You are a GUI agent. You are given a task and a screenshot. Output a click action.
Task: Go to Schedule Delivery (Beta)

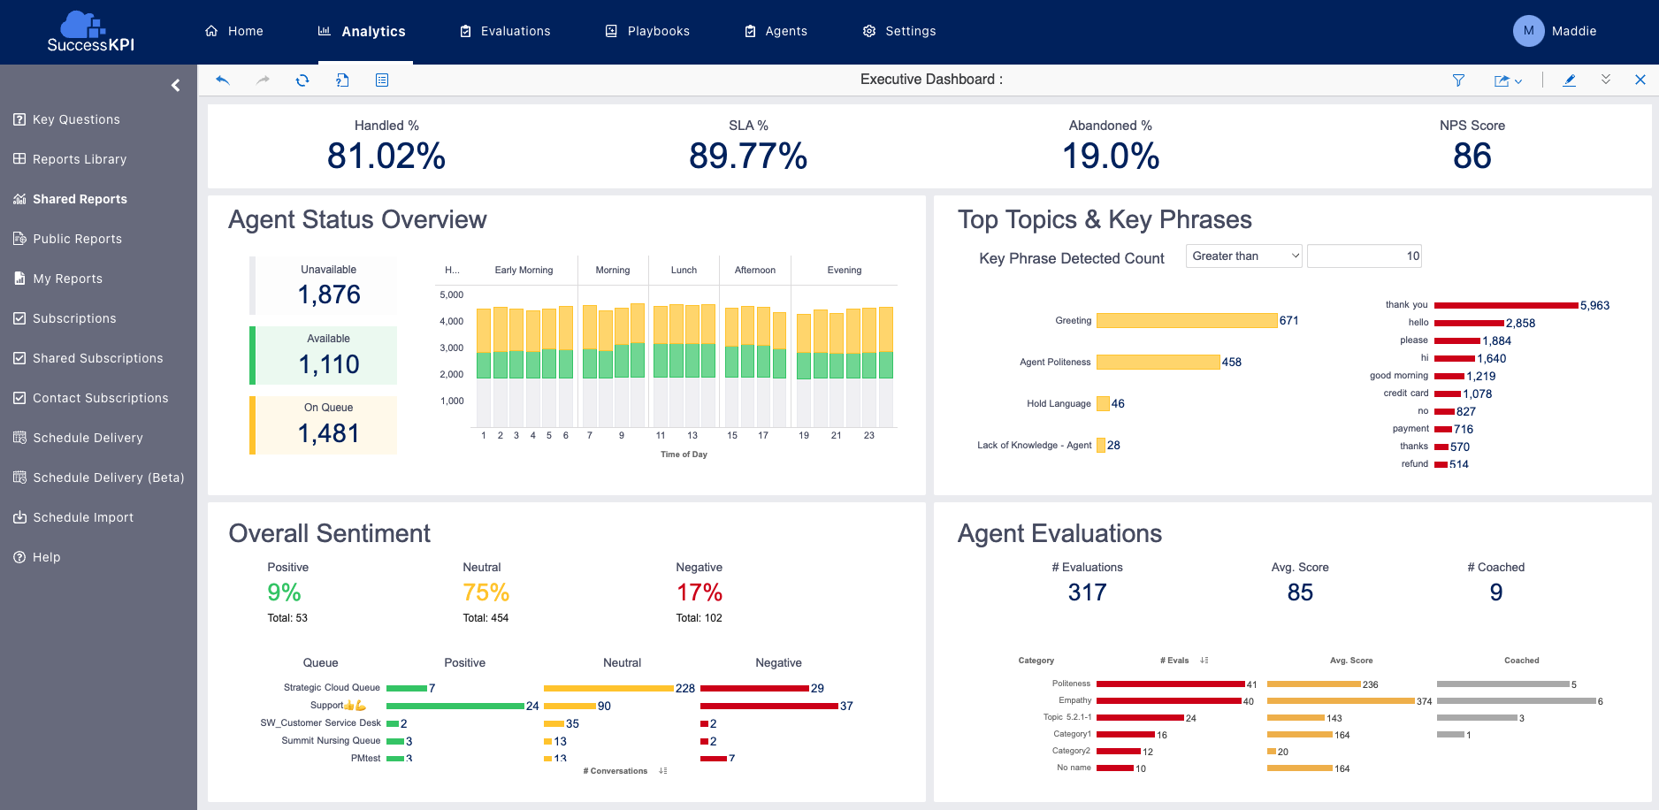pos(108,478)
